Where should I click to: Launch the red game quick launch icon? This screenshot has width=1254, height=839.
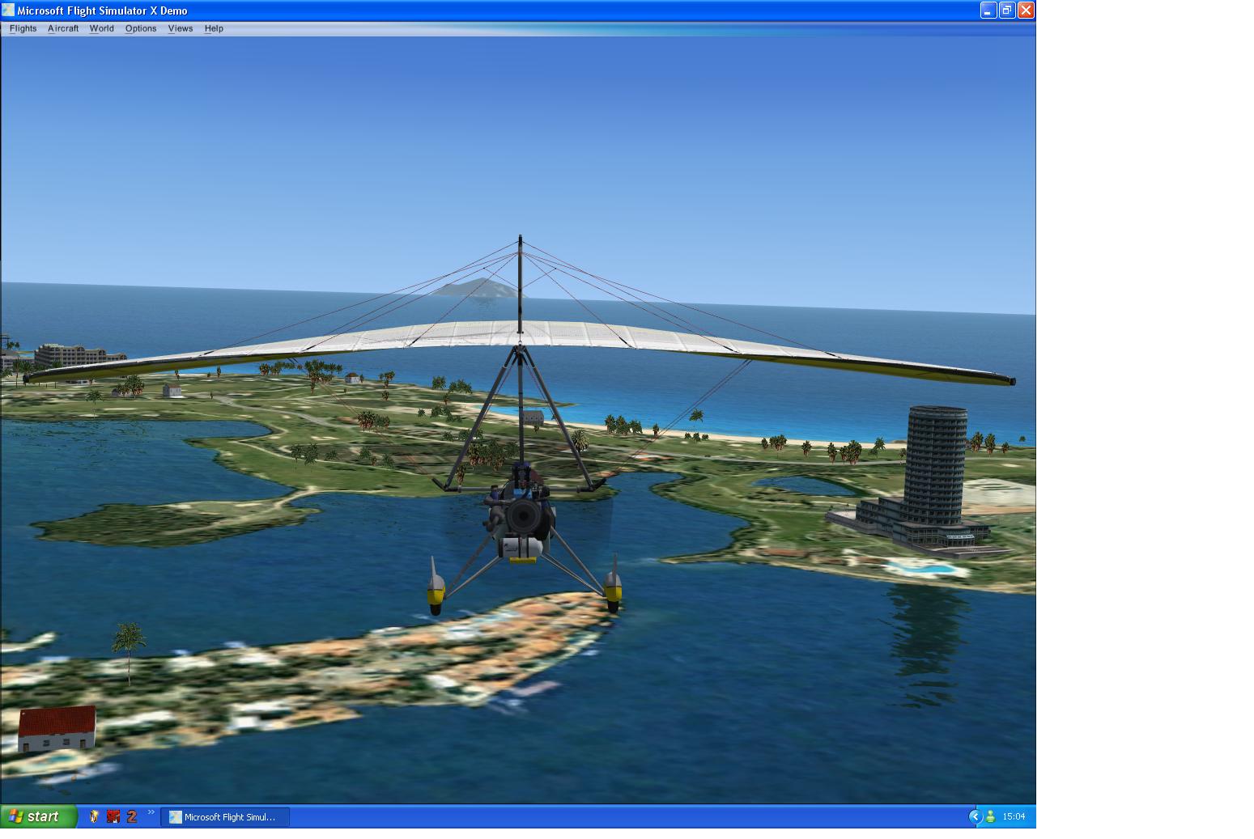tap(113, 817)
